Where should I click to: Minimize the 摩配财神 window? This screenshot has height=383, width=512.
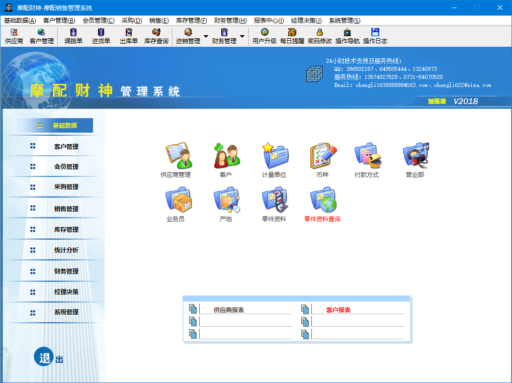454,8
